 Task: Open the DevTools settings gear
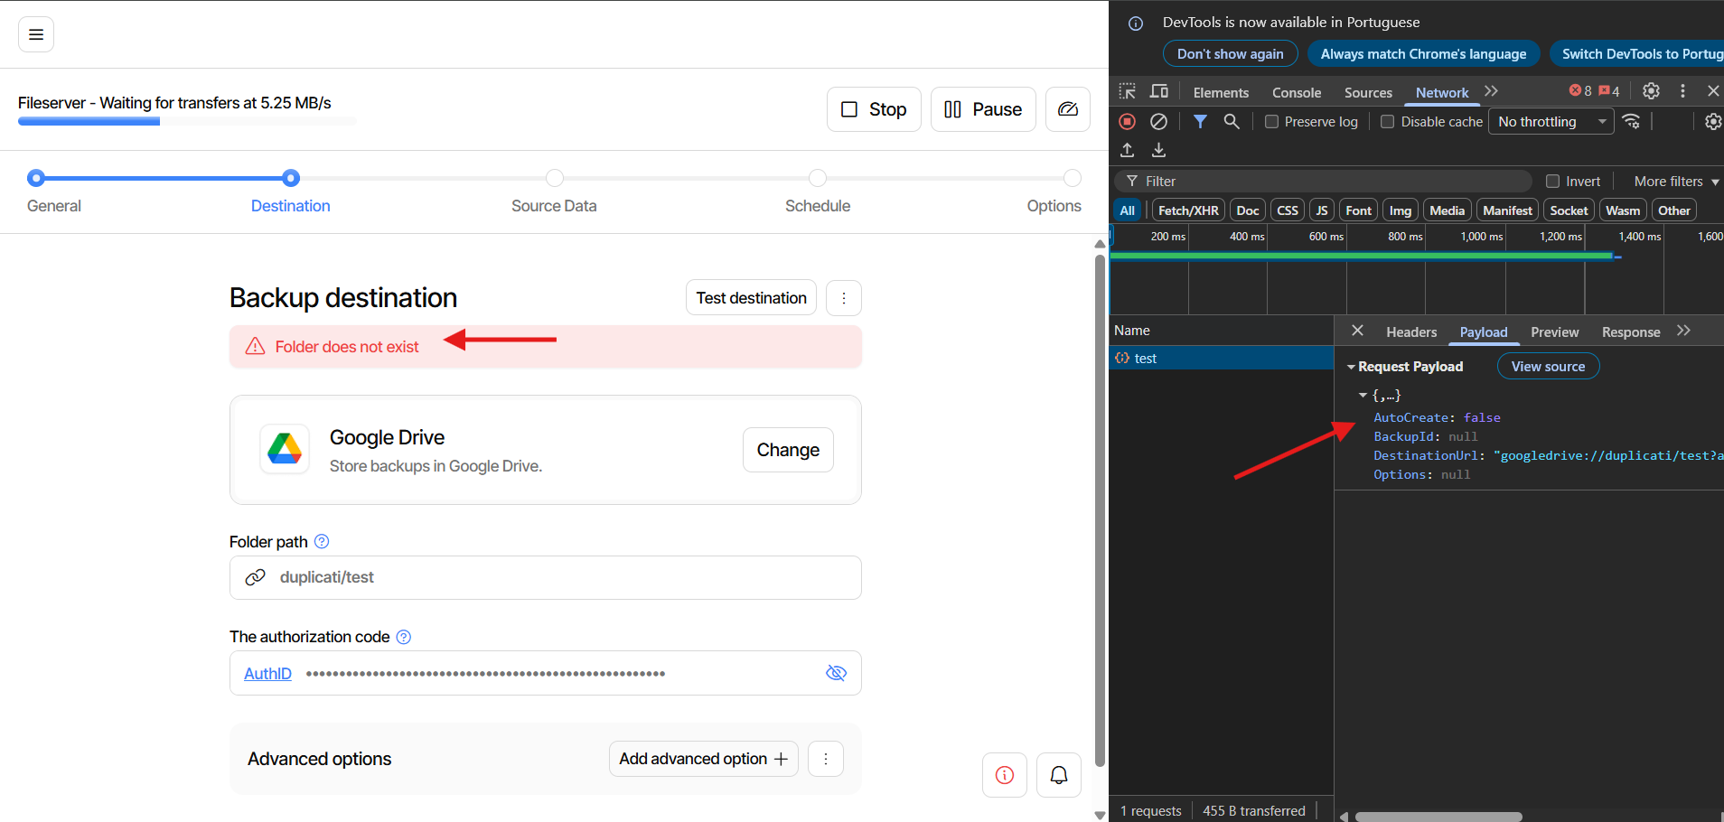click(1650, 91)
